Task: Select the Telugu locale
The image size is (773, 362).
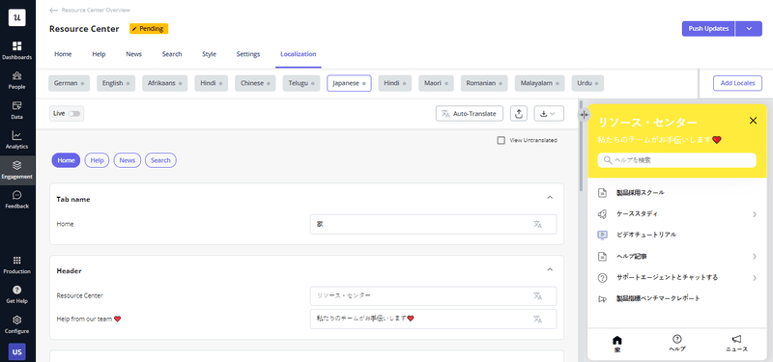Action: pos(301,83)
